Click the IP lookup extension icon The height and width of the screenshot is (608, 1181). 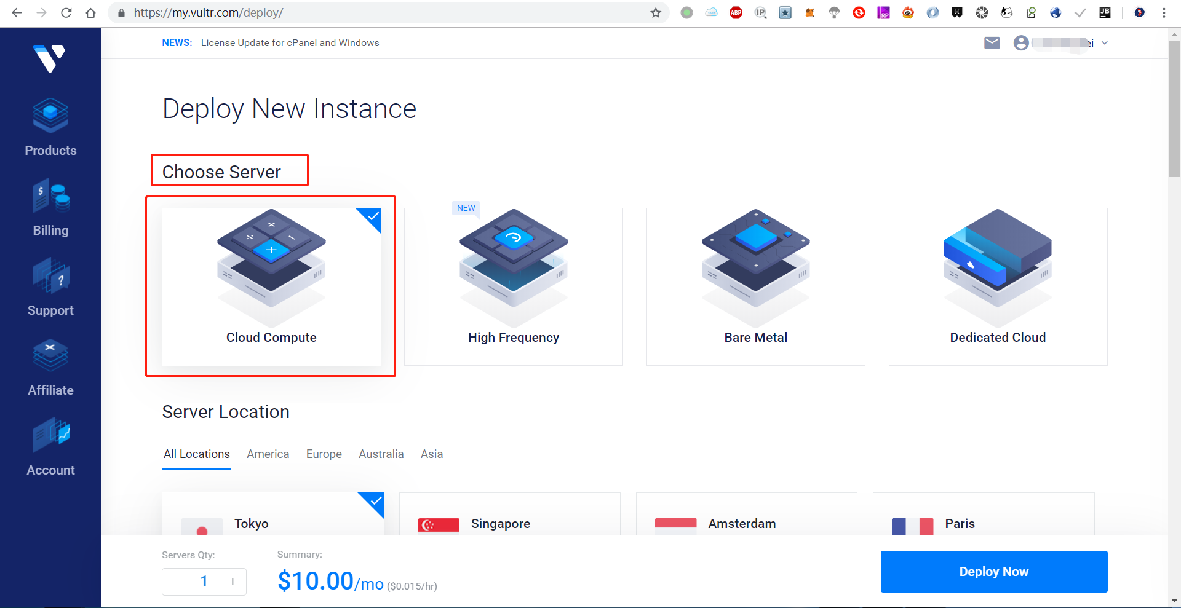760,13
